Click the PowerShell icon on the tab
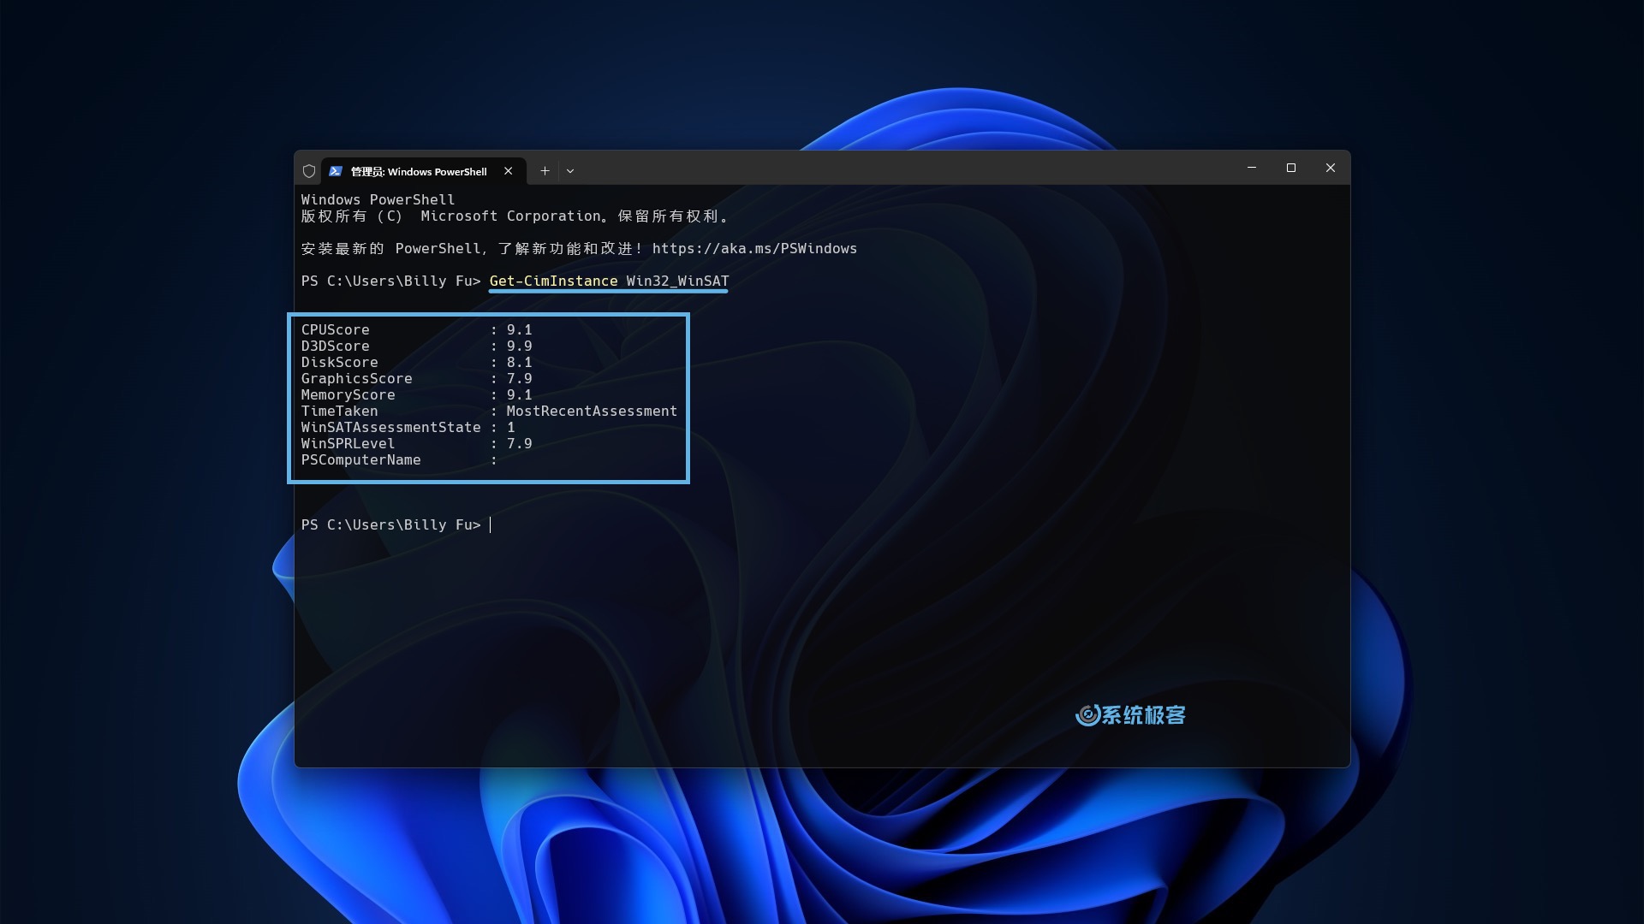 pyautogui.click(x=336, y=171)
